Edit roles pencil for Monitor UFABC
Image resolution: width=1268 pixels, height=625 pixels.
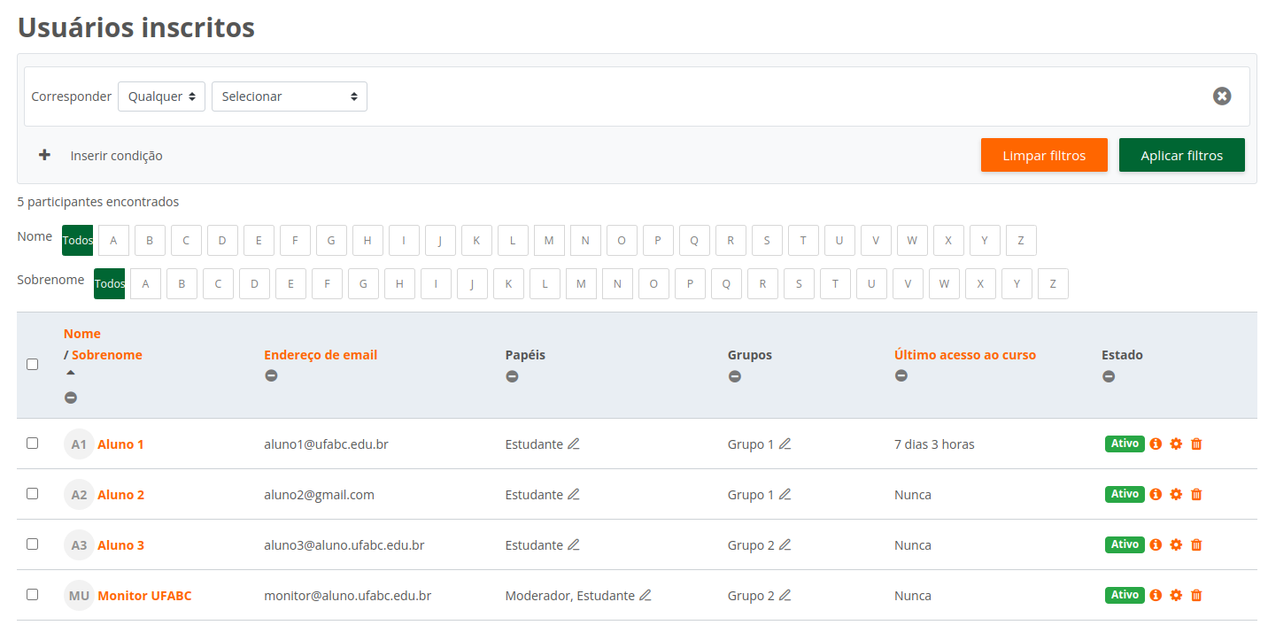(x=646, y=596)
